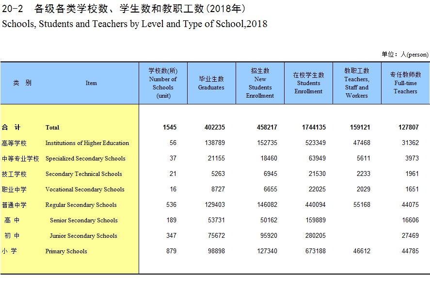Click regular secondary schools count 536

point(172,205)
